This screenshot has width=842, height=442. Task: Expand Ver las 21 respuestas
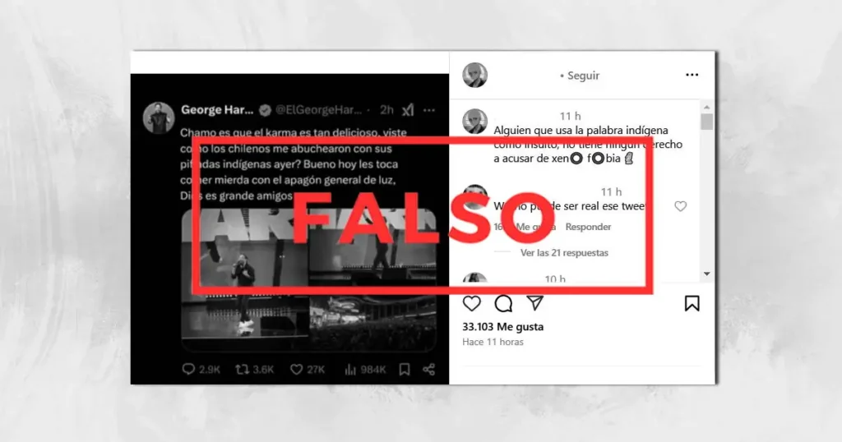[564, 253]
